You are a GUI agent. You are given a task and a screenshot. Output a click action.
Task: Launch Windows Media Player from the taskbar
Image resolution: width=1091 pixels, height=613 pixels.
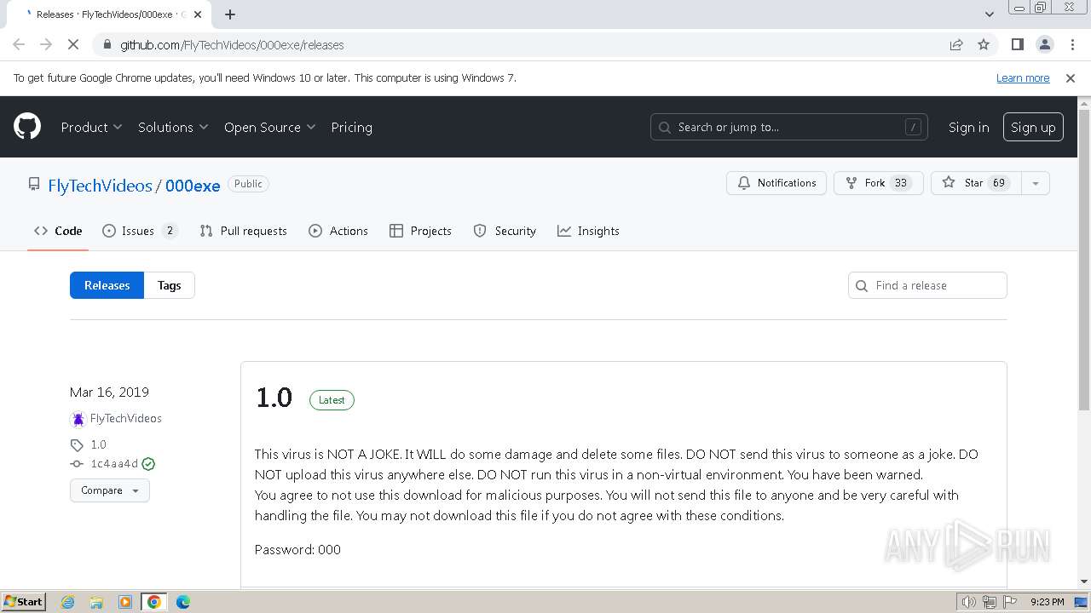point(125,602)
